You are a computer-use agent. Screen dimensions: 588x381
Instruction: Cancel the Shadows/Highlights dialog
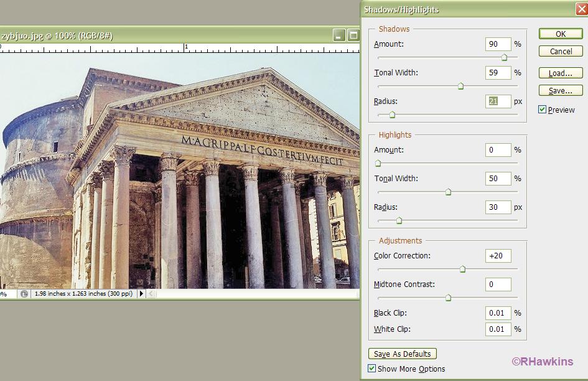pos(559,51)
